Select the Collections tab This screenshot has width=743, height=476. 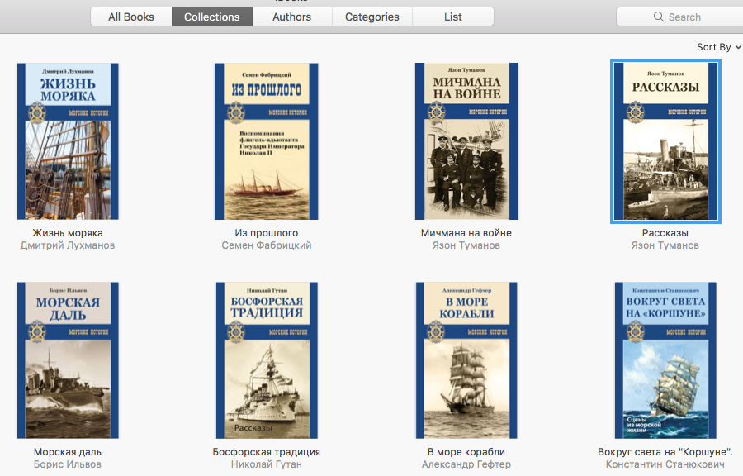tap(212, 17)
